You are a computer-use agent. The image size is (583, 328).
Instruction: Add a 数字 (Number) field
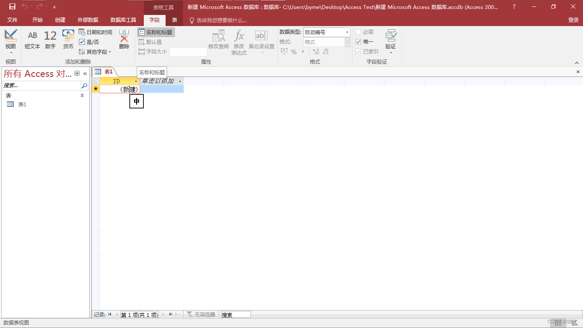[x=50, y=40]
